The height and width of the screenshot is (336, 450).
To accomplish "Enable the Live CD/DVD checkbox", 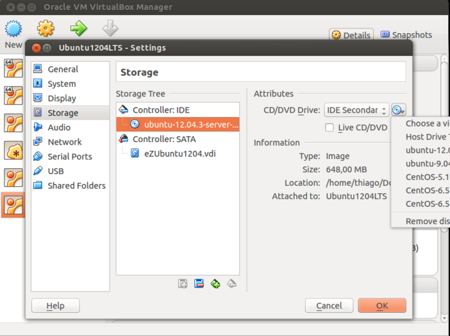I will coord(329,127).
